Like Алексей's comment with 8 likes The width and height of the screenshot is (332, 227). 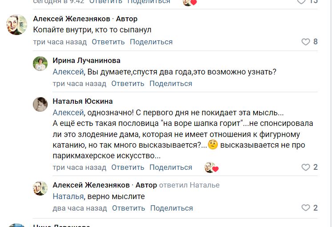(x=306, y=42)
